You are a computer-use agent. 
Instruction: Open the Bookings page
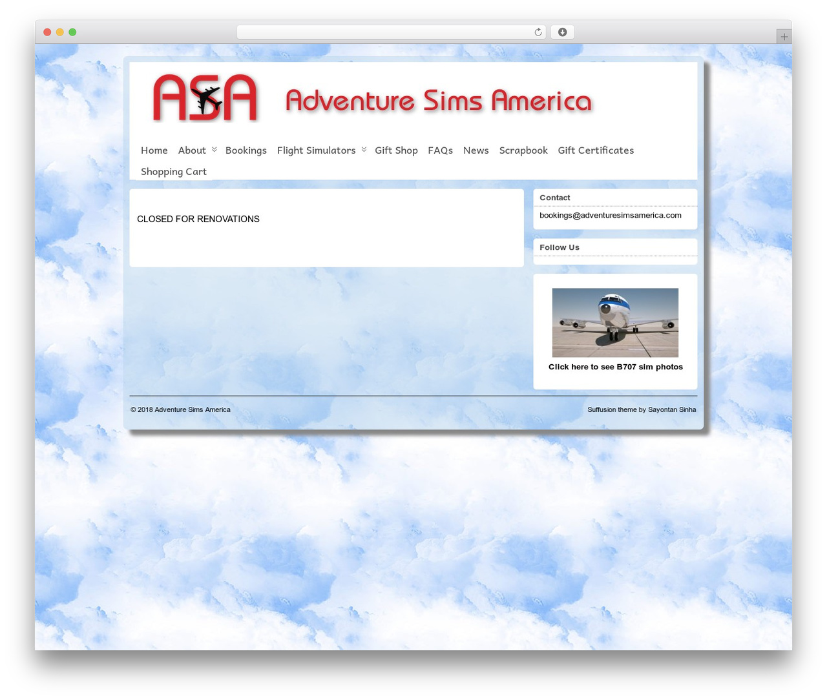click(246, 150)
